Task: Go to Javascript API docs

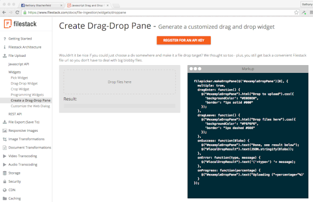Action: point(19,64)
